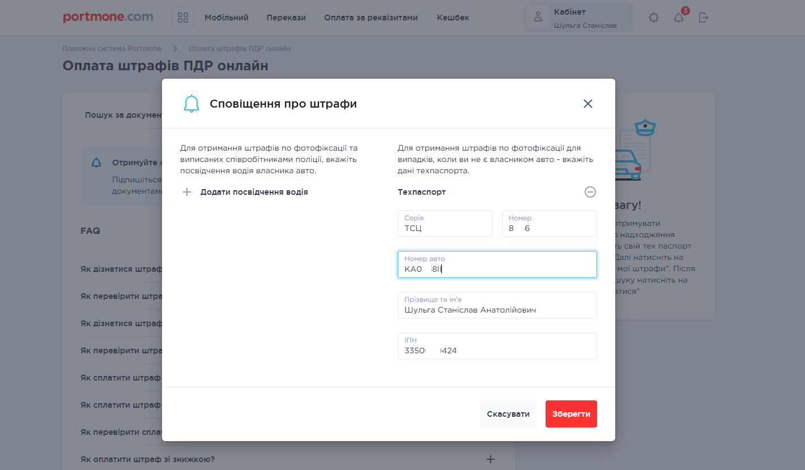
Task: Open settings gear icon in header
Action: (654, 18)
